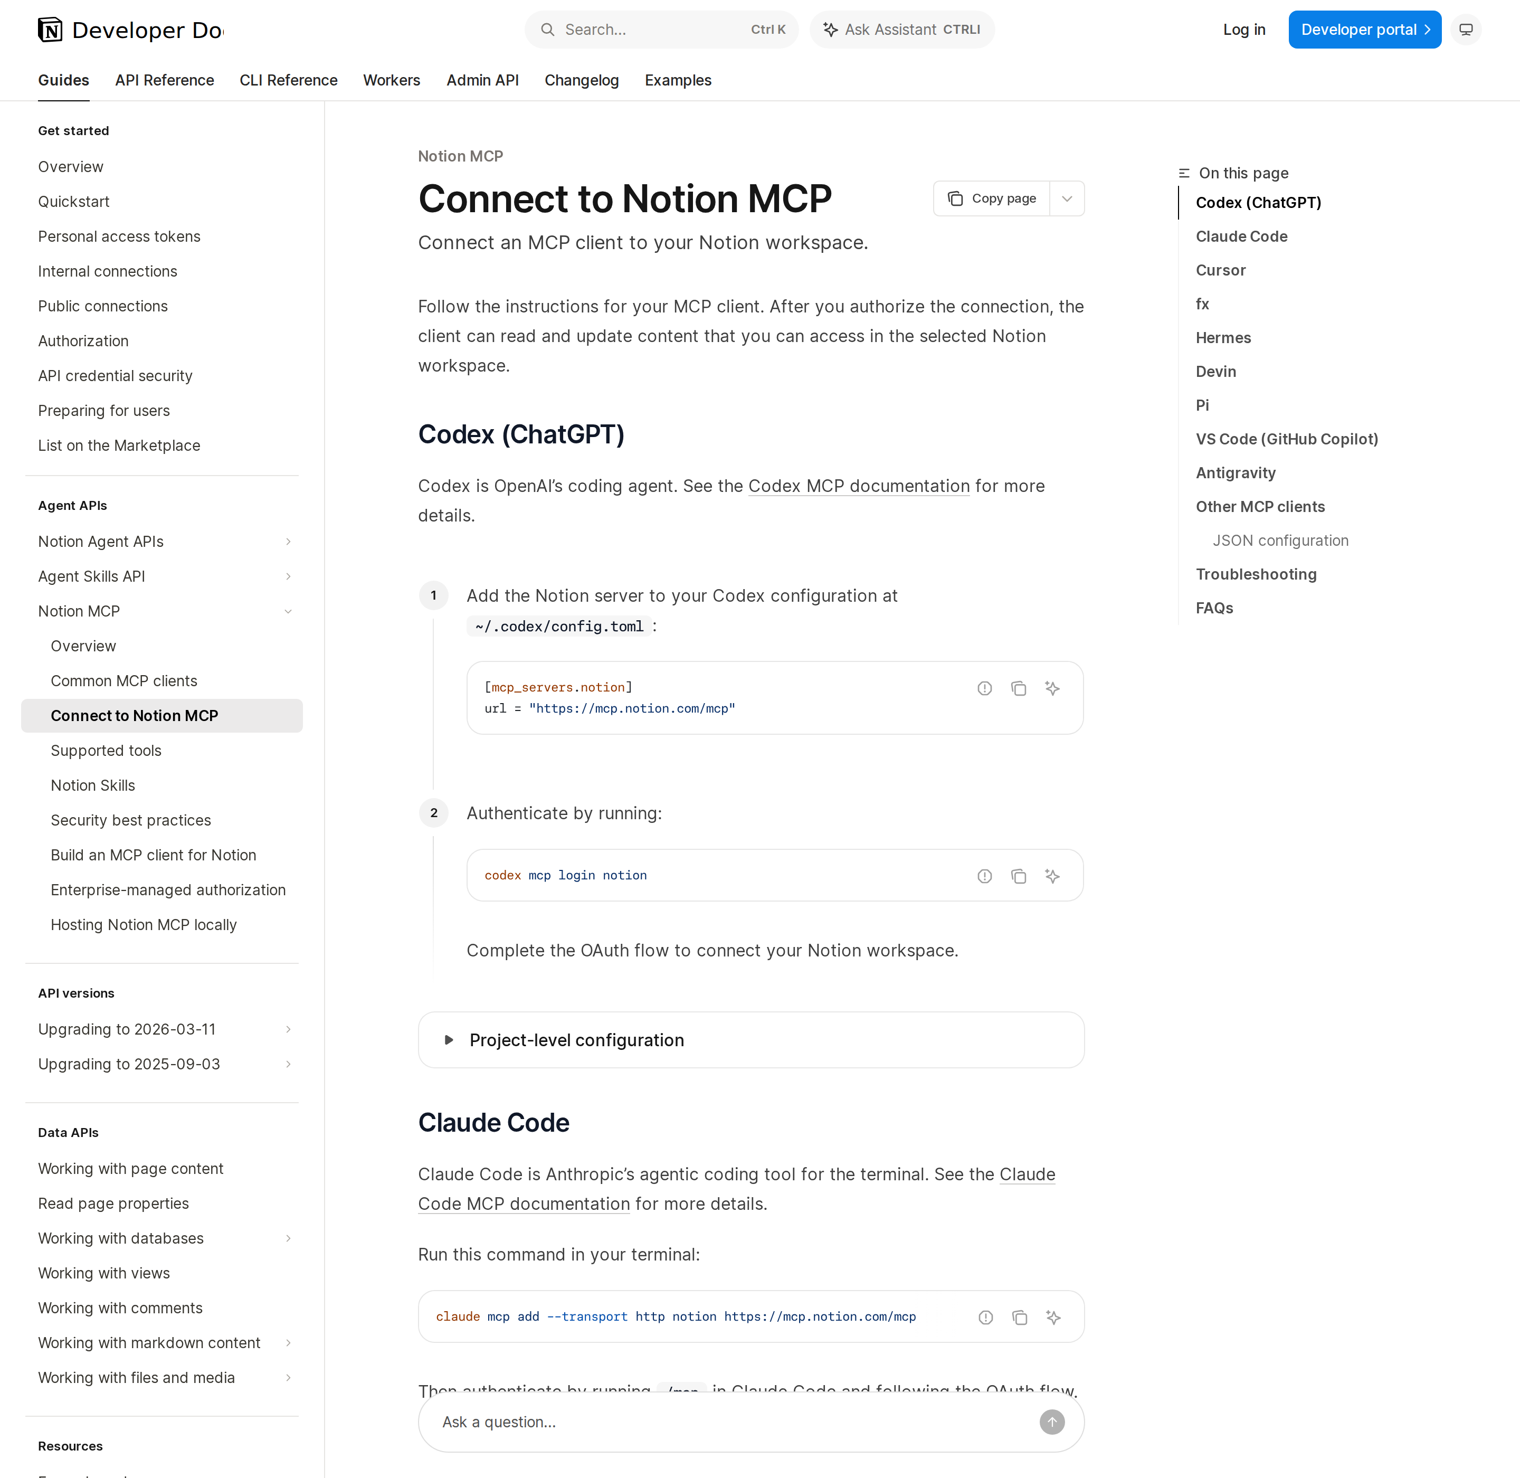Image resolution: width=1520 pixels, height=1478 pixels.
Task: Click the On this page list icon
Action: [x=1184, y=173]
